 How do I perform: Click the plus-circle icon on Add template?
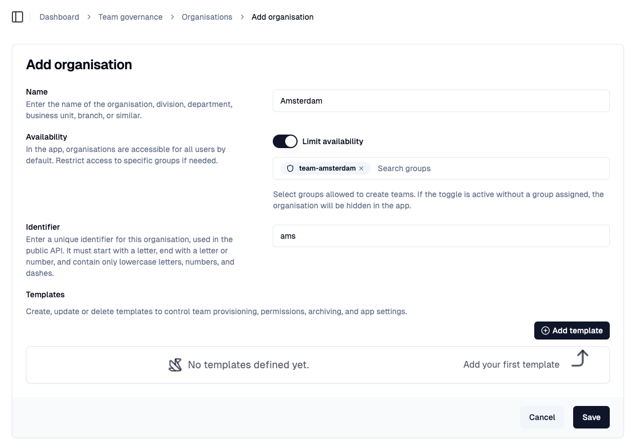545,331
